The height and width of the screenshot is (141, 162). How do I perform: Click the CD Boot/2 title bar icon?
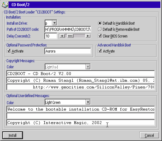pyautogui.click(x=5, y=5)
